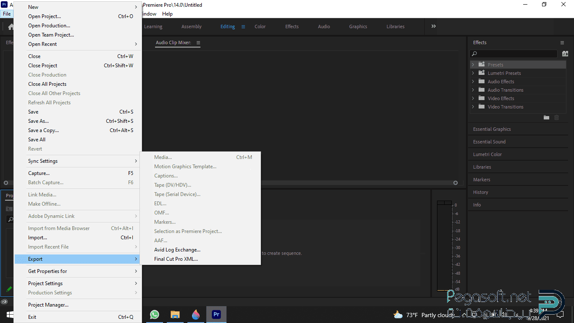Open the colorful droplet app in taskbar
574x323 pixels.
point(196,315)
